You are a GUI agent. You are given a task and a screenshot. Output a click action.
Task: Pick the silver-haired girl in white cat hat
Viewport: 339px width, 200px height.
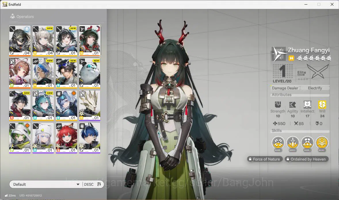tap(43, 138)
